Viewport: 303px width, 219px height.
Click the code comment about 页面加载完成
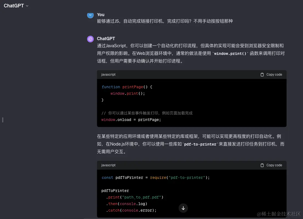(147, 113)
